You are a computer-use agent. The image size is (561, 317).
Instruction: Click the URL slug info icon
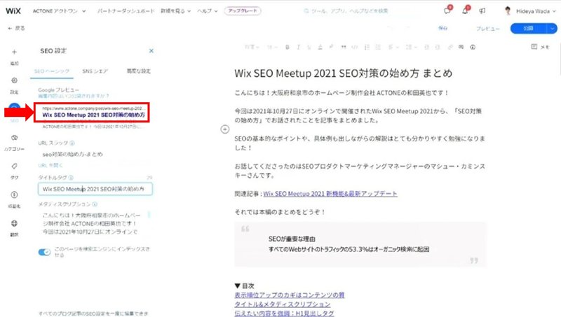72,143
